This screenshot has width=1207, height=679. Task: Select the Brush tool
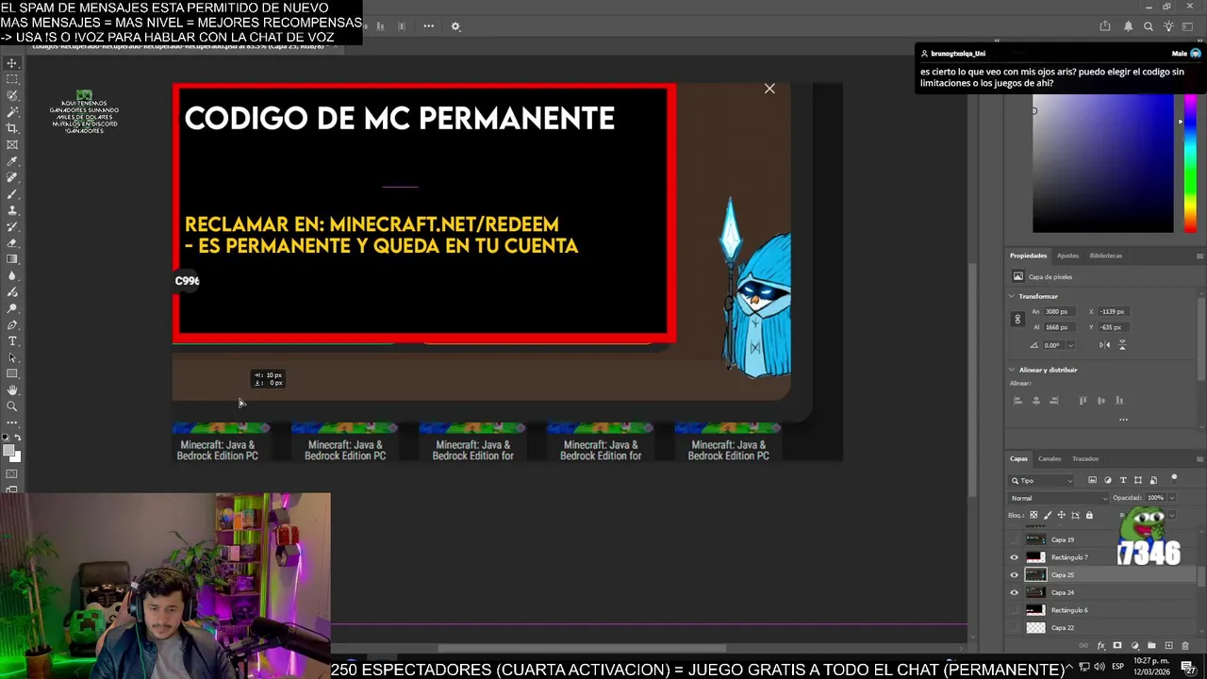(x=12, y=193)
